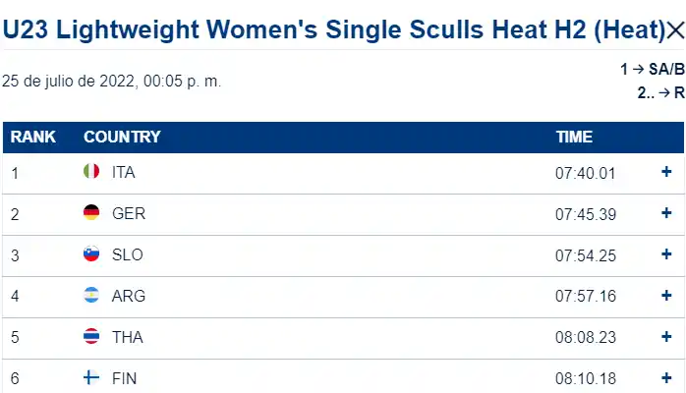Expand SLO row details with plus
Image resolution: width=686 pixels, height=393 pixels.
666,254
